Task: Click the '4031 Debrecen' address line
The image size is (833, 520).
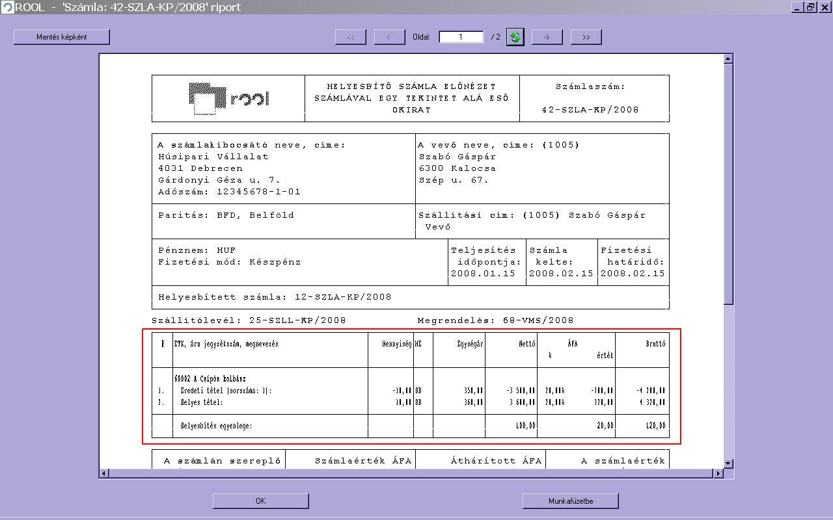Action: tap(200, 168)
